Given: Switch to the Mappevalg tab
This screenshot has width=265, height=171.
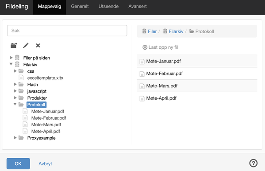Looking at the screenshot, I should point(50,7).
